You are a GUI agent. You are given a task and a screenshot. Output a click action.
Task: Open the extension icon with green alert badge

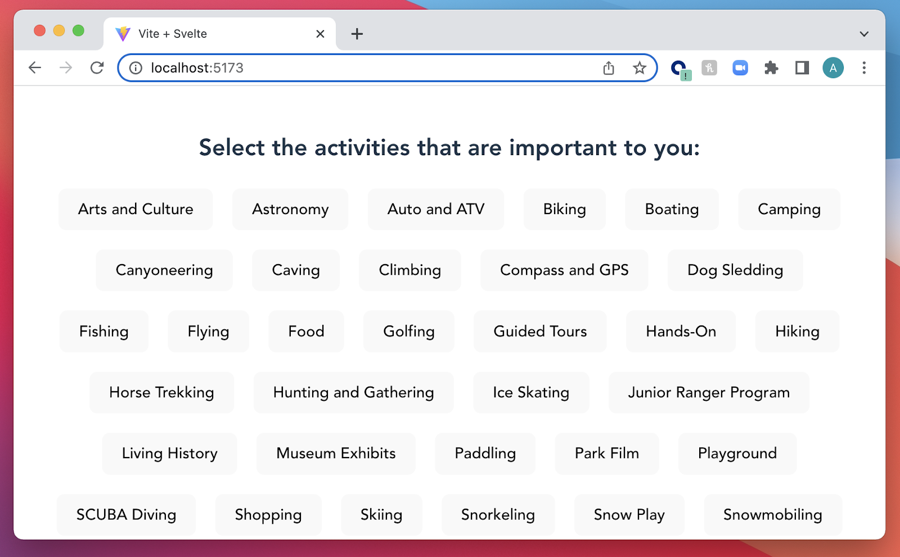click(x=679, y=69)
